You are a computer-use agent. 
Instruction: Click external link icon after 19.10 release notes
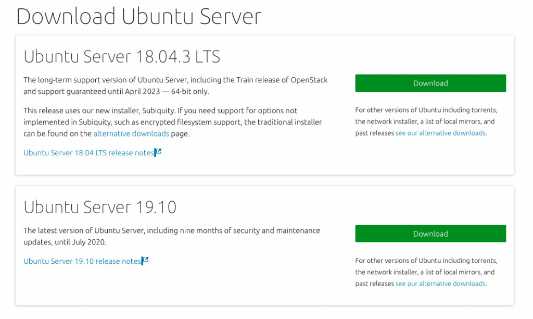point(145,261)
